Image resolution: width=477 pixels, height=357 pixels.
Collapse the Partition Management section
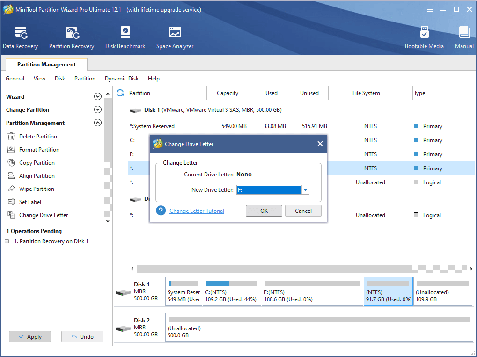point(98,123)
